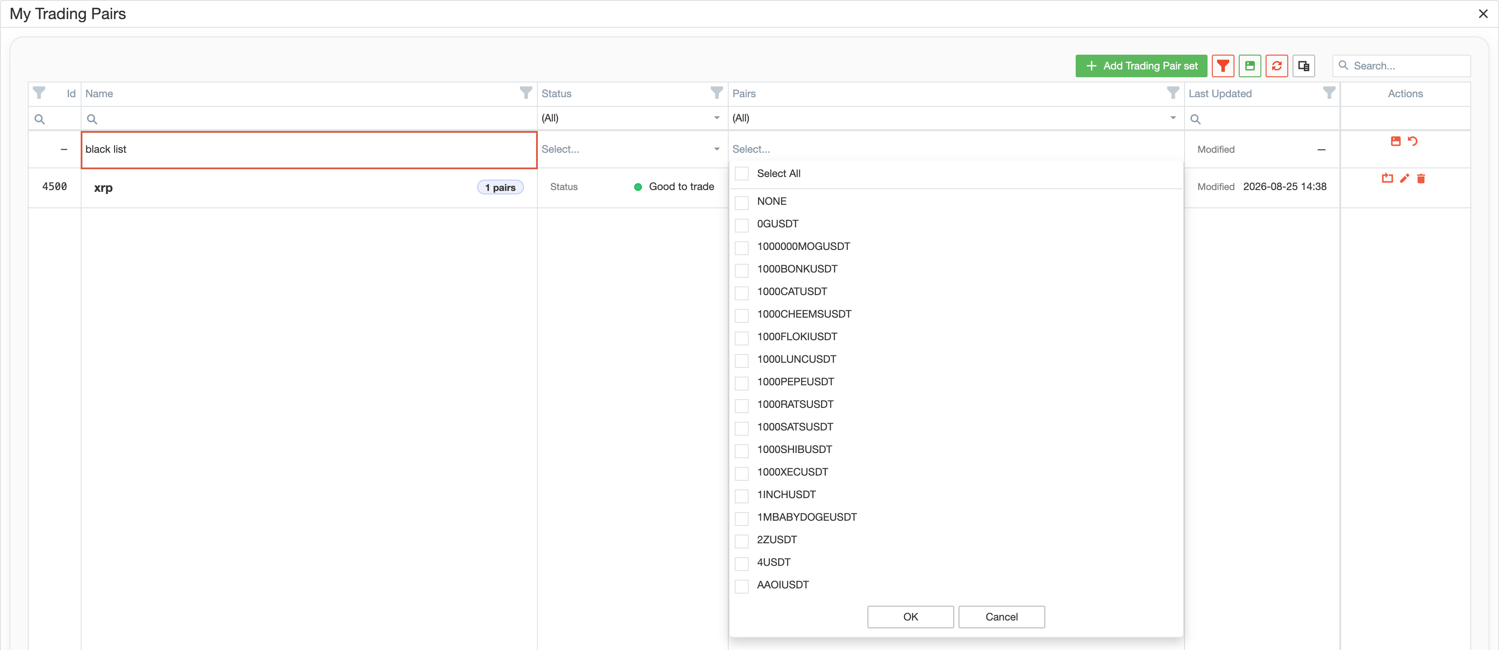This screenshot has height=650, width=1499.
Task: Click the Pairs Select... field in new row
Action: (x=956, y=149)
